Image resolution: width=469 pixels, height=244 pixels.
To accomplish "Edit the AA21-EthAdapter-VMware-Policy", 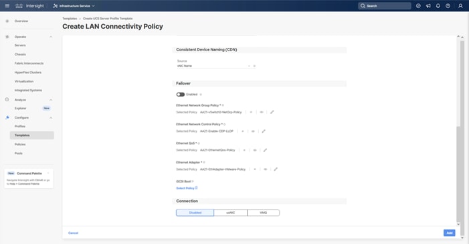I will [x=276, y=169].
